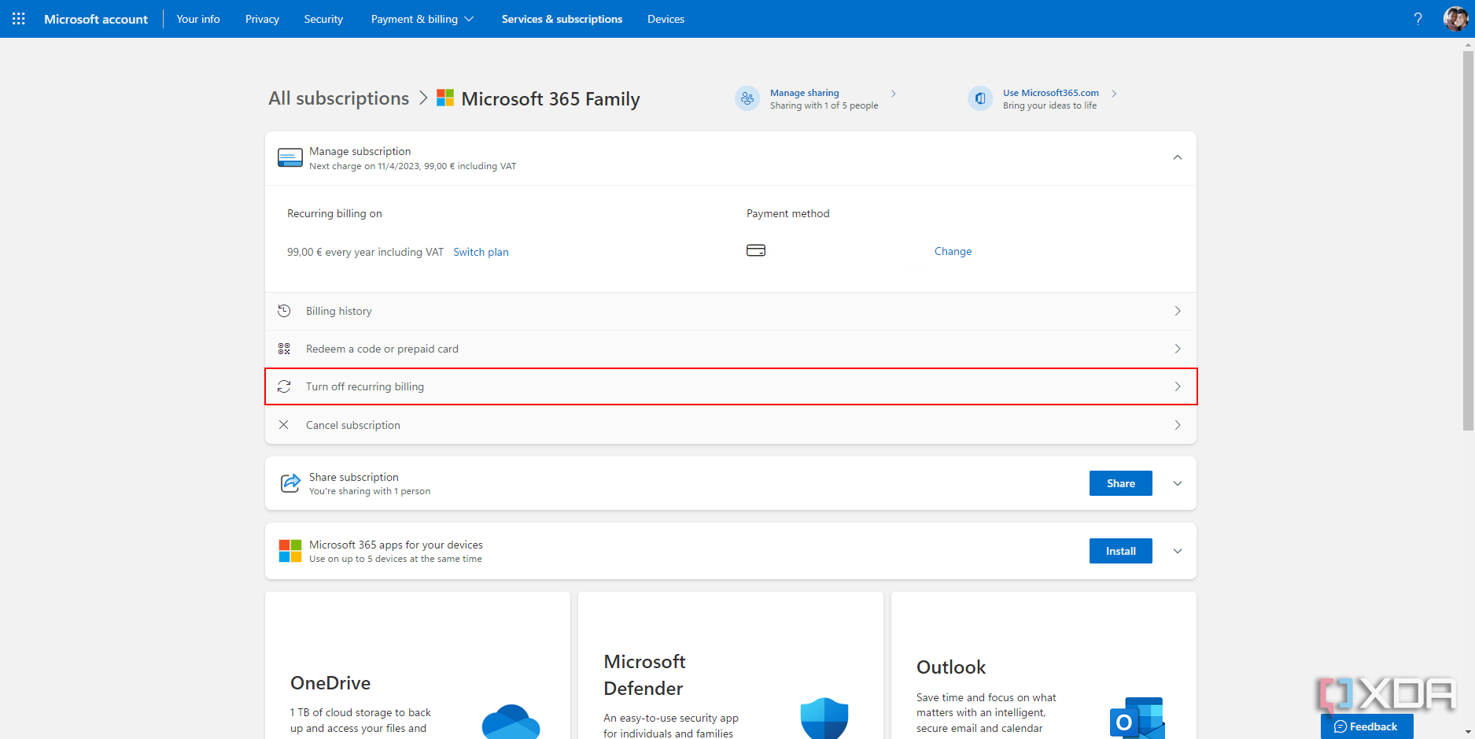Click the Manage sharing link text
The width and height of the screenshot is (1475, 739).
pos(804,93)
